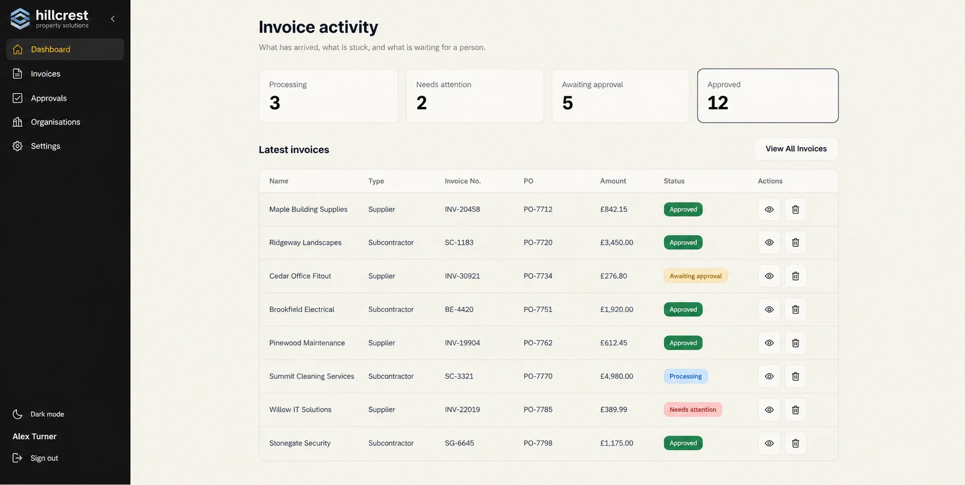Image resolution: width=965 pixels, height=485 pixels.
Task: Toggle Dark mode
Action: 38,414
